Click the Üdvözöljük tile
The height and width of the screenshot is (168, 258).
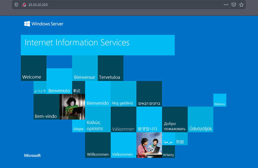click(x=200, y=119)
